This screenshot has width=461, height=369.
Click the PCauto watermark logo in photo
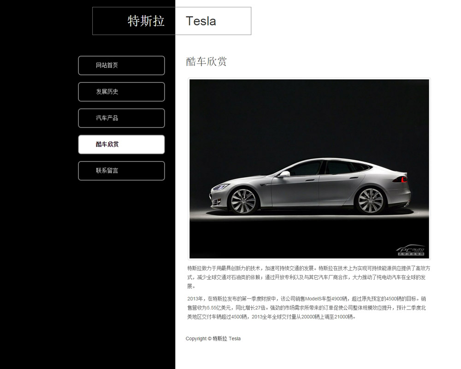click(411, 250)
